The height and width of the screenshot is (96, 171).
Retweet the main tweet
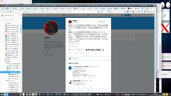[75, 53]
